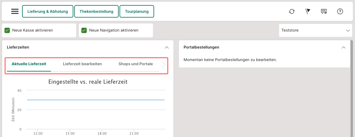The image size is (355, 137).
Task: Select the Aktuelle Lieferzeit tab
Action: click(x=29, y=64)
